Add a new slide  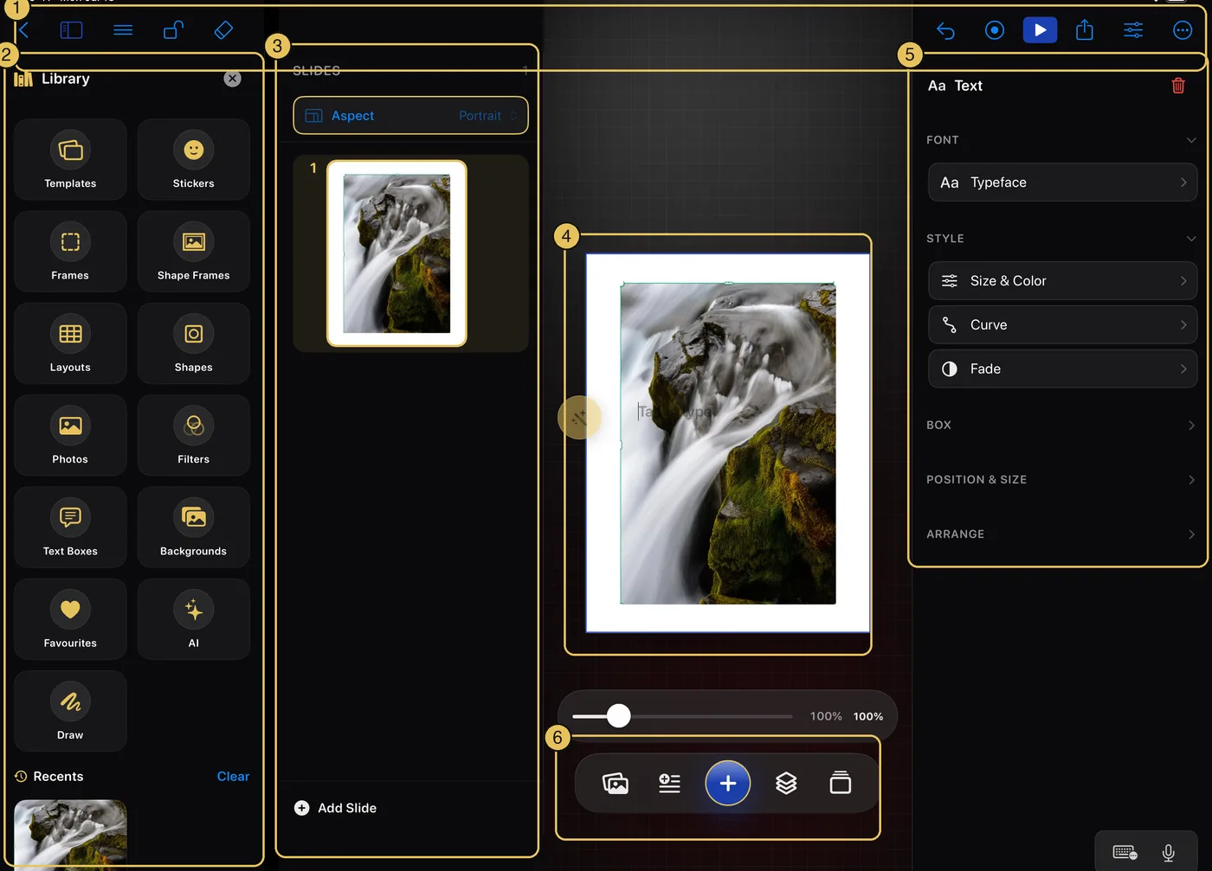336,808
